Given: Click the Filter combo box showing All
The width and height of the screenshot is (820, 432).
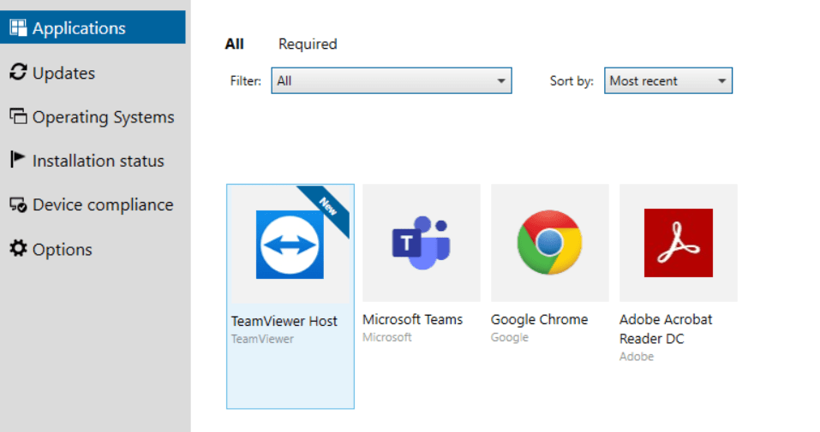Looking at the screenshot, I should click(392, 81).
